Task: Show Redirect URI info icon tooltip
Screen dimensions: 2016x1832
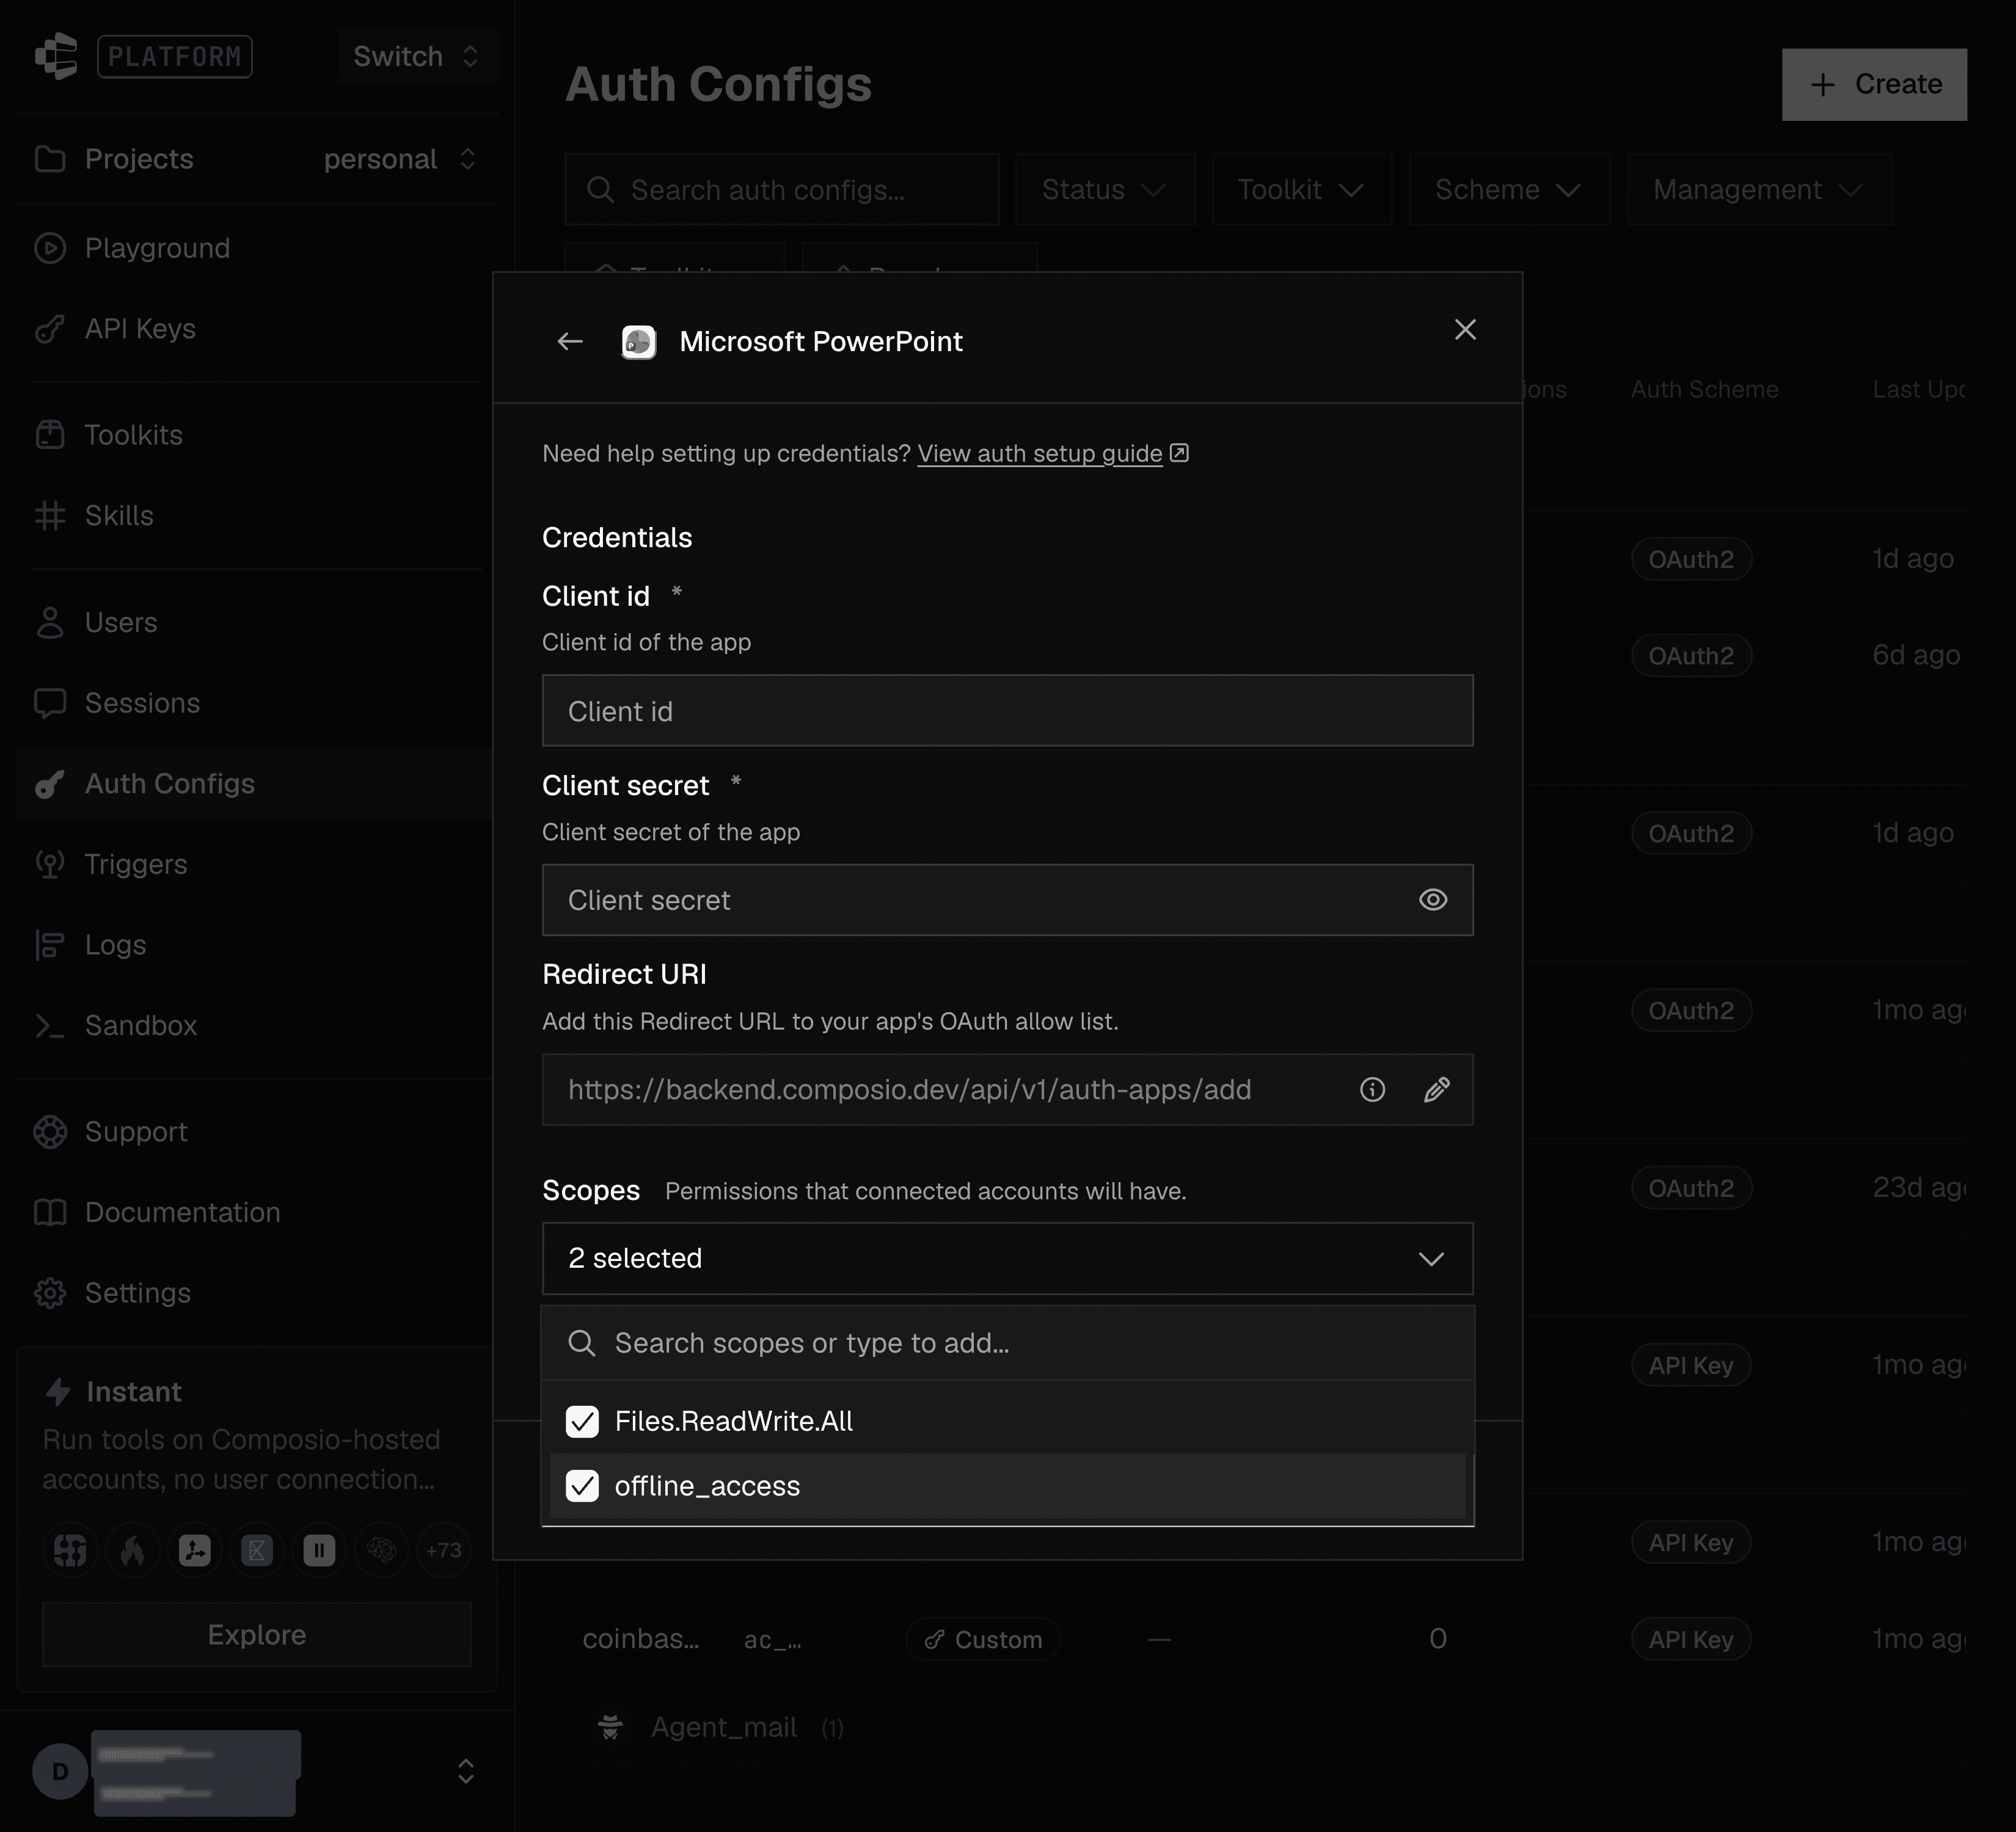Action: 1372,1089
